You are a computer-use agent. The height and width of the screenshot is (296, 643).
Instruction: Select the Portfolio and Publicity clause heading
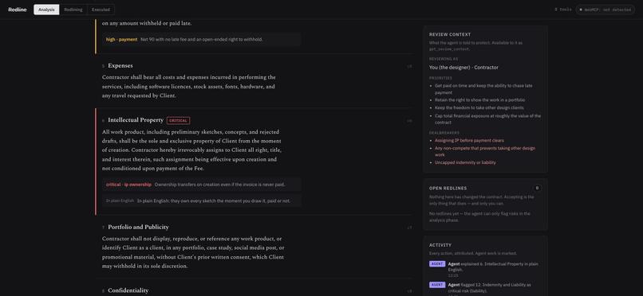pyautogui.click(x=138, y=227)
